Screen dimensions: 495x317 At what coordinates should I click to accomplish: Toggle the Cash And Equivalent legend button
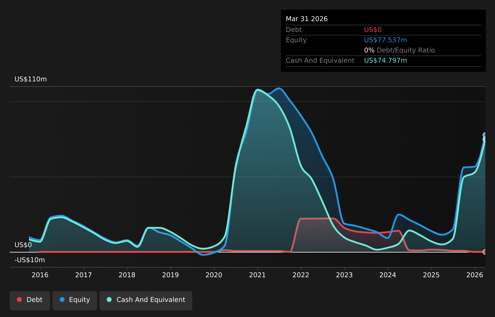[x=146, y=300]
